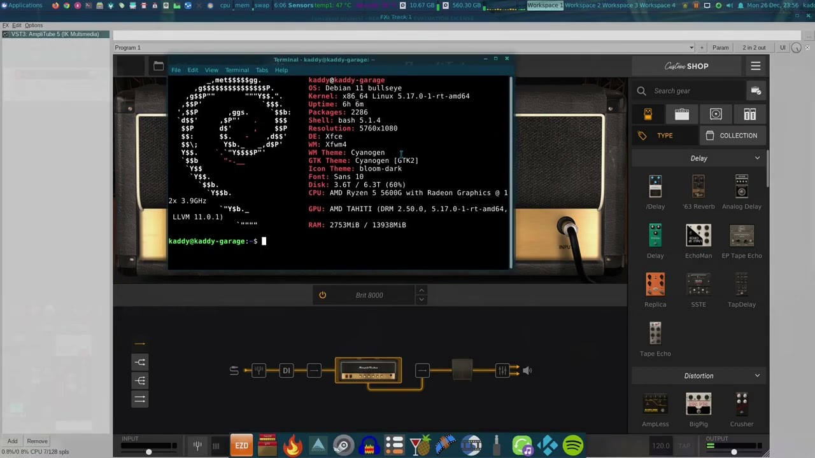Click the Remove FX button

click(x=37, y=441)
